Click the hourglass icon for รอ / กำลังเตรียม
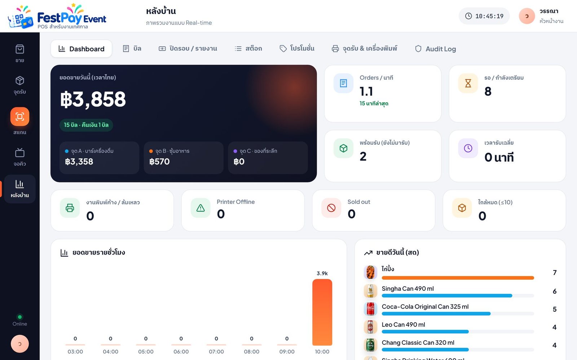Viewport: 577px width, 360px height. tap(468, 84)
